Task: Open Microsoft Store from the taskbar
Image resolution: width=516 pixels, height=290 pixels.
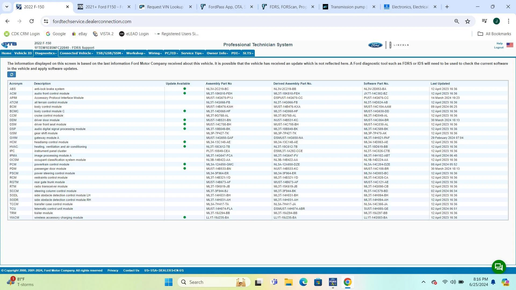Action: [318, 282]
